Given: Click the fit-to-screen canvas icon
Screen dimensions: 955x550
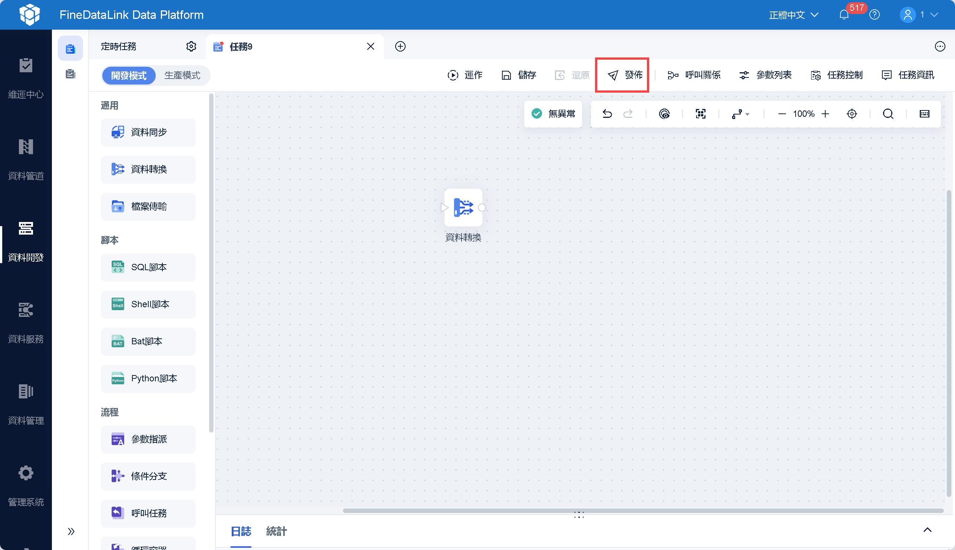Looking at the screenshot, I should click(700, 114).
